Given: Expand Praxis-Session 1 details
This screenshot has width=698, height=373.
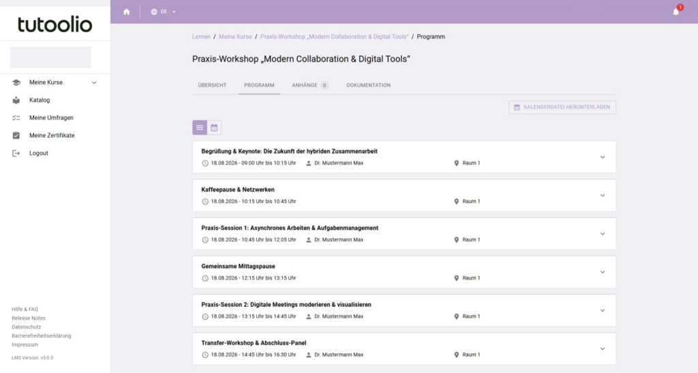Looking at the screenshot, I should click(x=603, y=234).
